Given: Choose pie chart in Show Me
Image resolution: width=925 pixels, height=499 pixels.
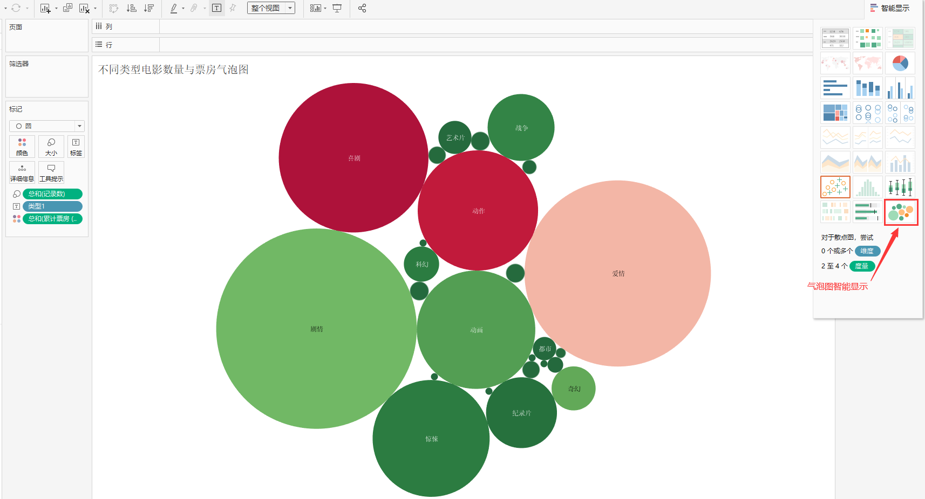Looking at the screenshot, I should [900, 63].
